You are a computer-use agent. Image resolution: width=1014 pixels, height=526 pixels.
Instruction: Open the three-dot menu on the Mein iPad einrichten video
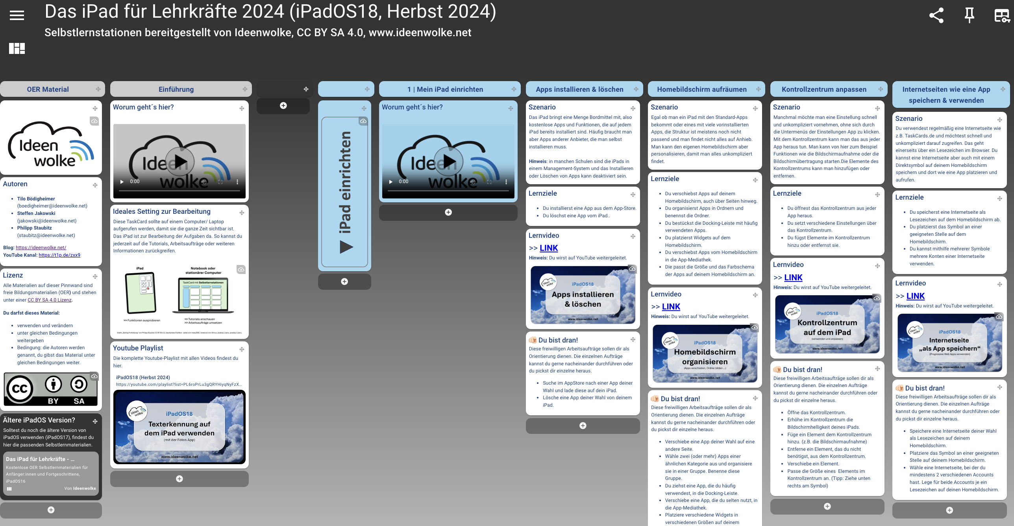[506, 182]
